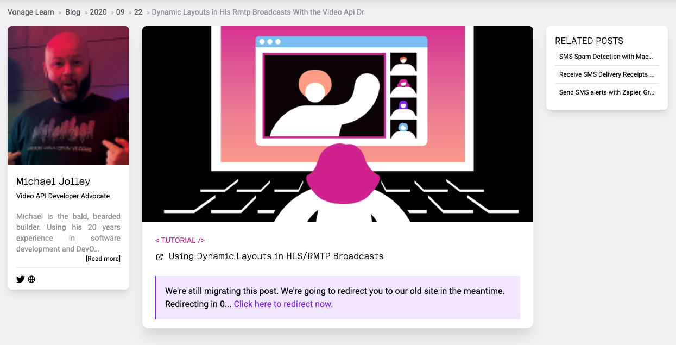This screenshot has width=676, height=345.
Task: Open the Blog breadcrumb link
Action: click(x=73, y=12)
